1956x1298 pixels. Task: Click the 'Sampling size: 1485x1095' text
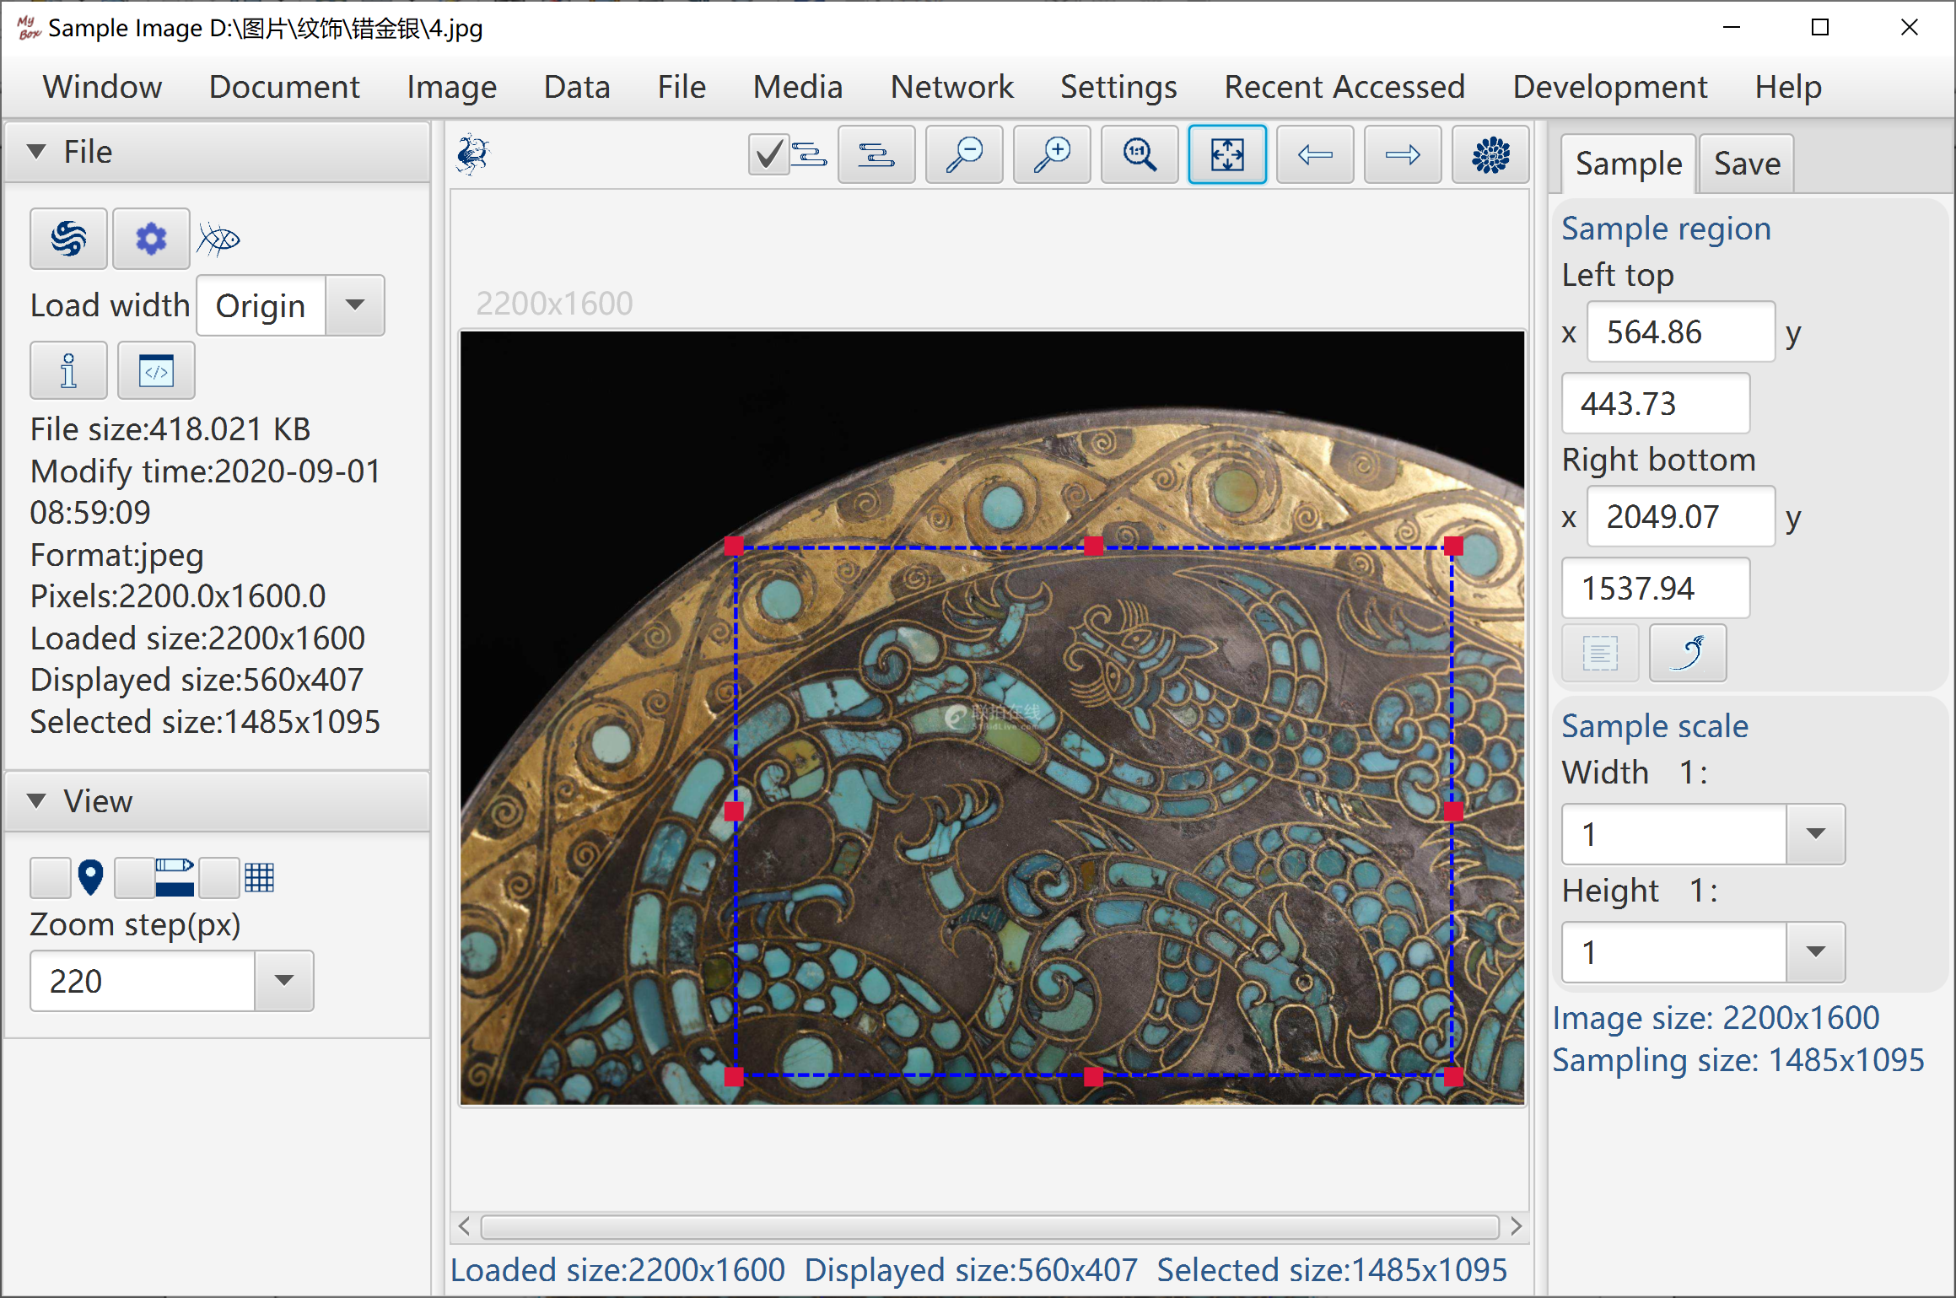(1738, 1061)
